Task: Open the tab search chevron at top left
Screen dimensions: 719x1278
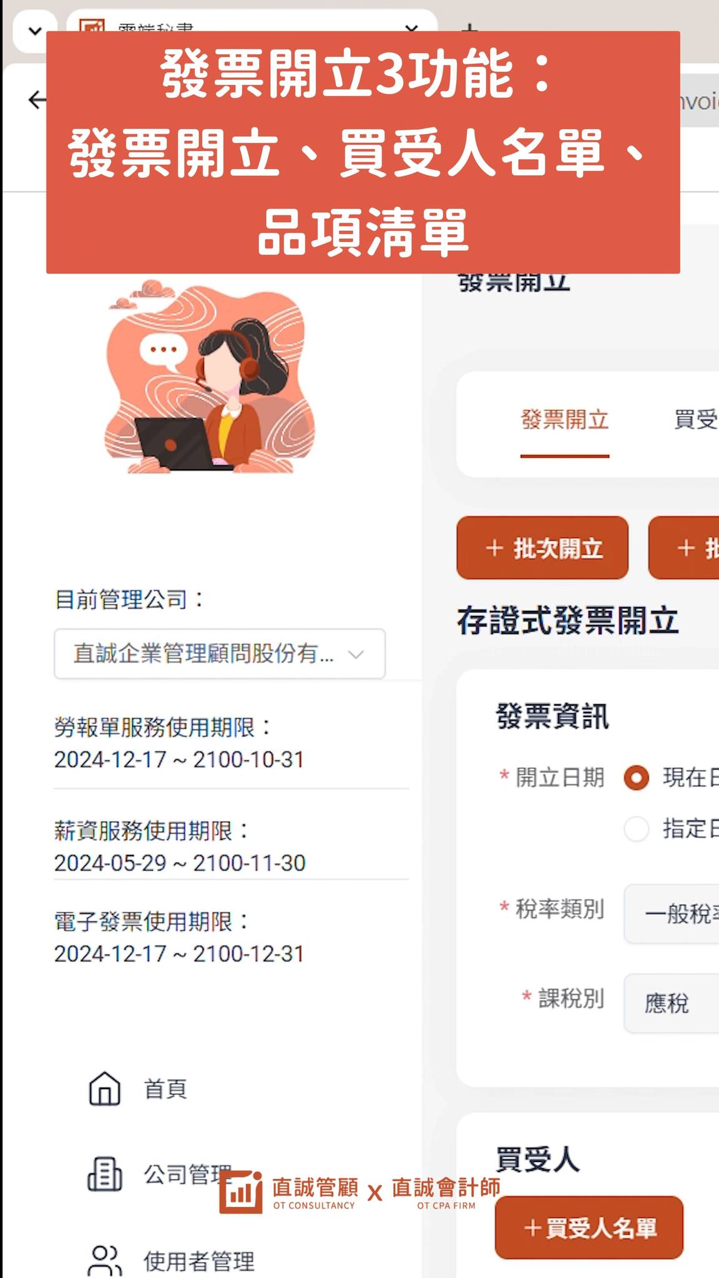Action: click(x=35, y=31)
